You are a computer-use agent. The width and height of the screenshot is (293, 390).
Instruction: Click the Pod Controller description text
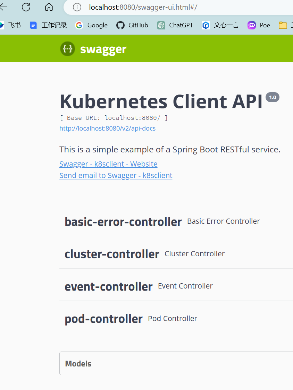(x=173, y=319)
